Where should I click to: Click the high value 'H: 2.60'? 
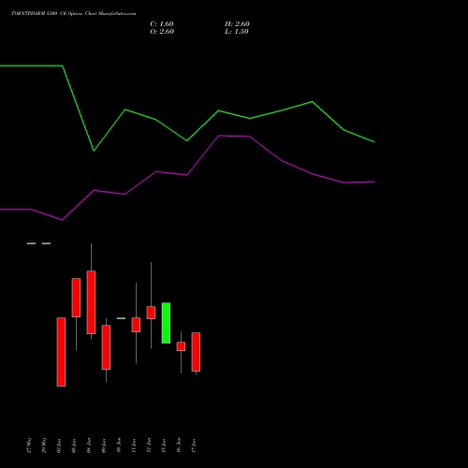pos(237,24)
